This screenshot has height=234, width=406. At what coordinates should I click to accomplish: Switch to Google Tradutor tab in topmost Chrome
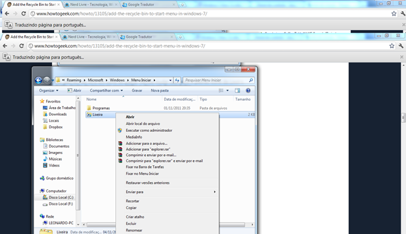pos(149,5)
